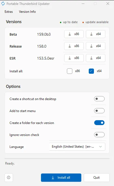Click the ESR row label
The image size is (114, 186).
click(x=12, y=58)
